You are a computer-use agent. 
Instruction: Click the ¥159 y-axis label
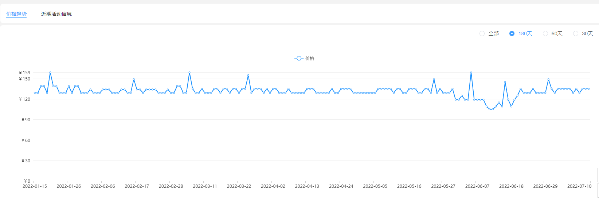click(25, 72)
